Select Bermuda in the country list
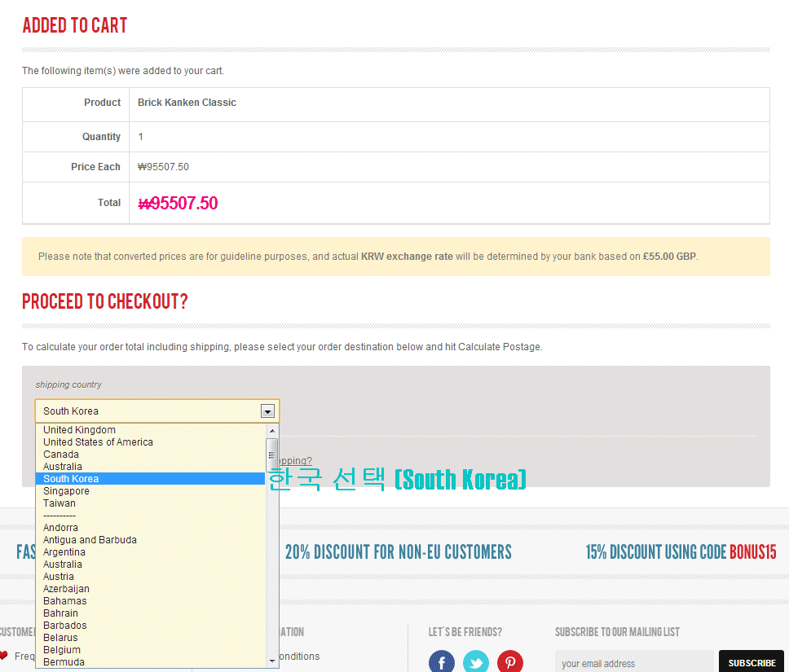Viewport: 789px width, 672px height. tap(64, 662)
